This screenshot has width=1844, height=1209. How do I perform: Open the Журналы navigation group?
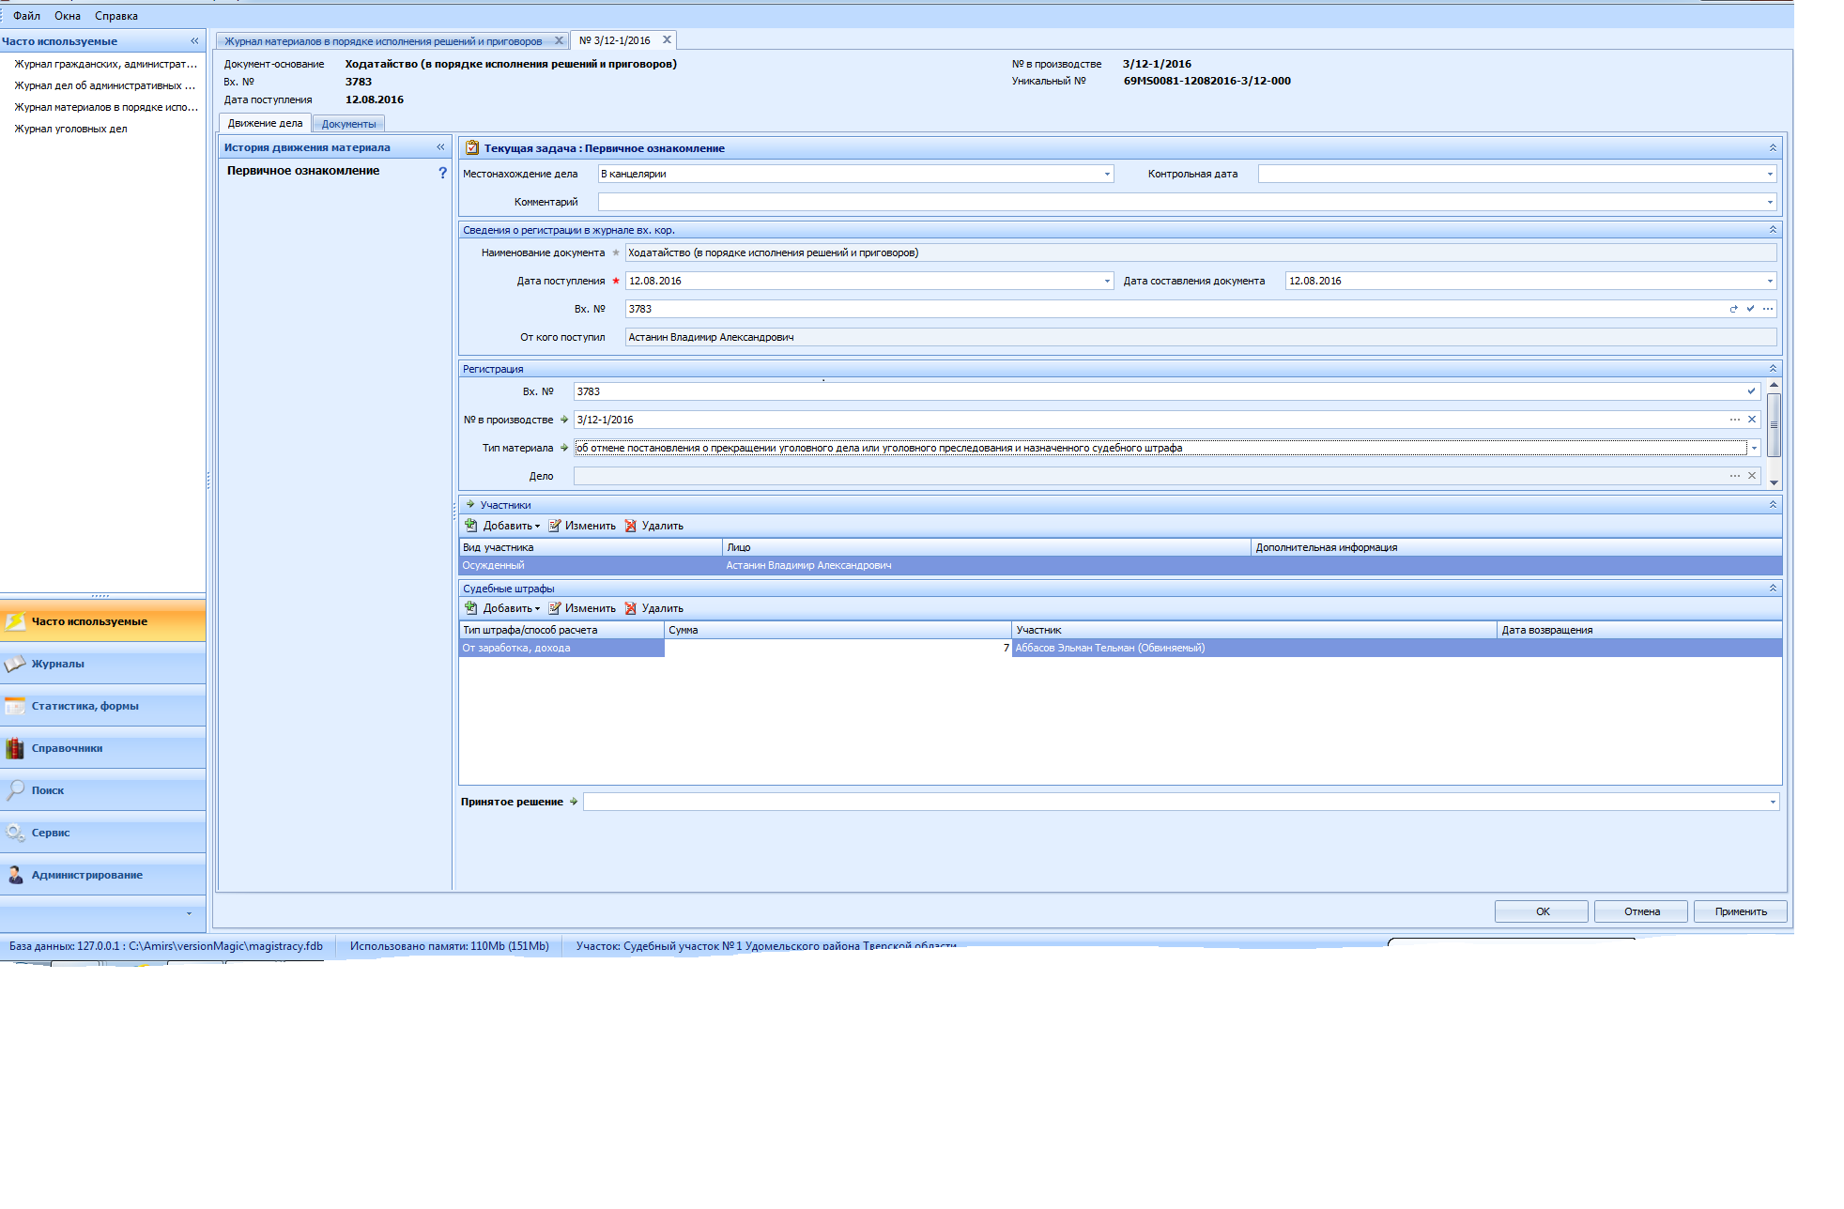click(103, 664)
